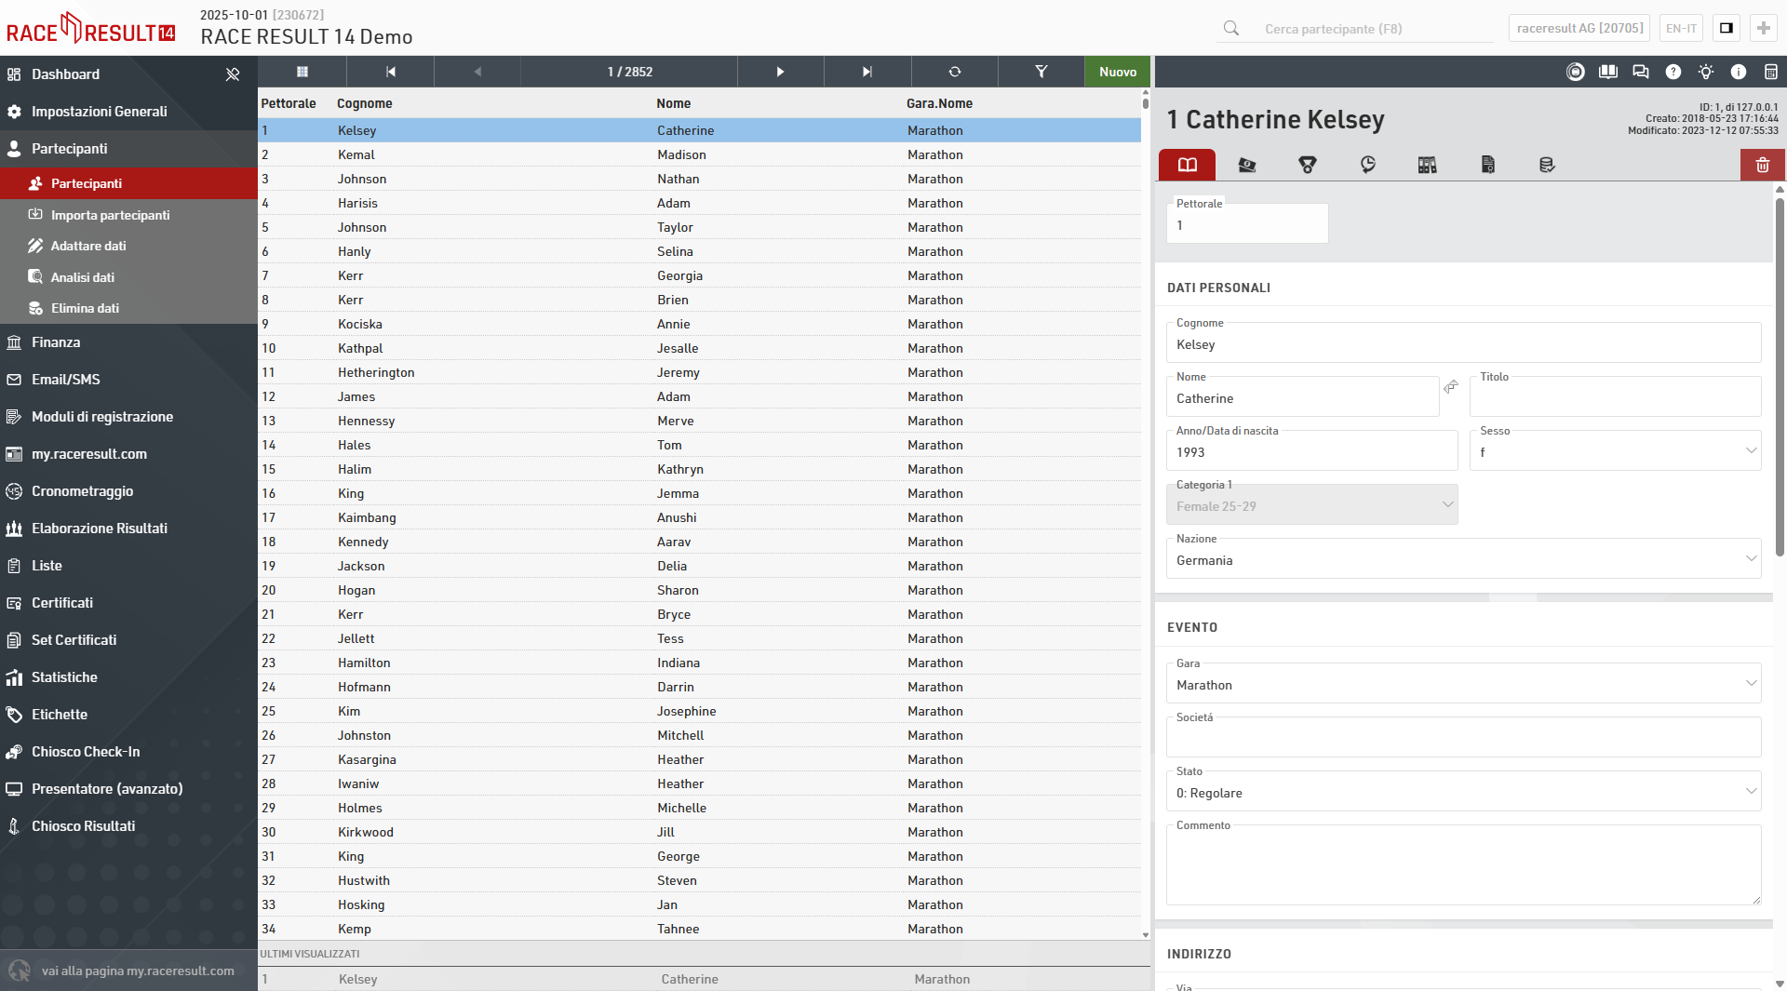Expand the Sesso dropdown
The width and height of the screenshot is (1787, 991).
pos(1615,452)
